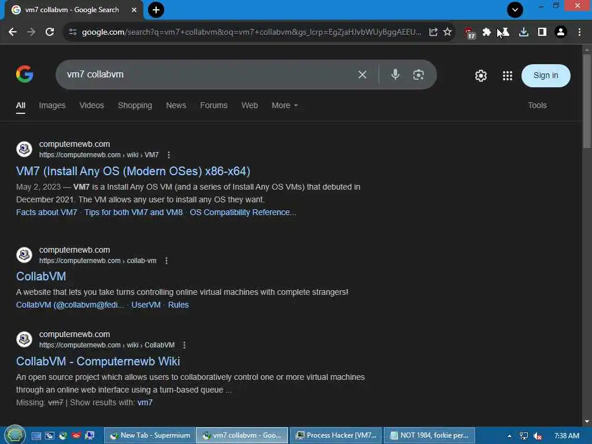Close the vm7 collabvm Google Search tab
The height and width of the screenshot is (444, 592).
pyautogui.click(x=134, y=10)
